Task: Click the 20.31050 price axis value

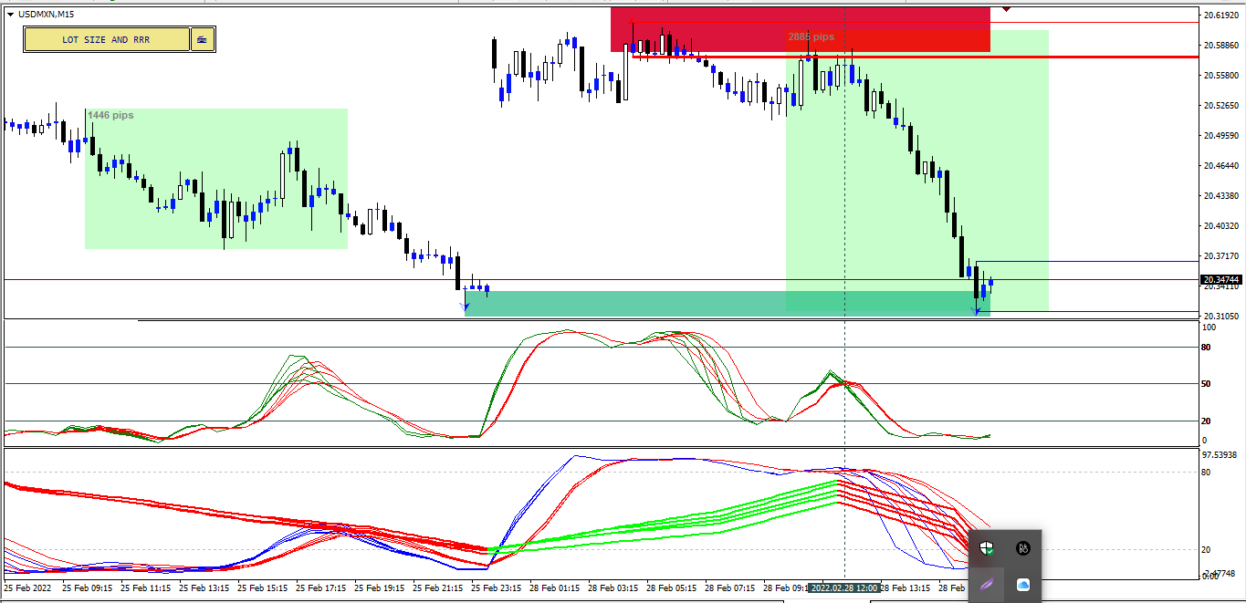Action: click(1221, 317)
